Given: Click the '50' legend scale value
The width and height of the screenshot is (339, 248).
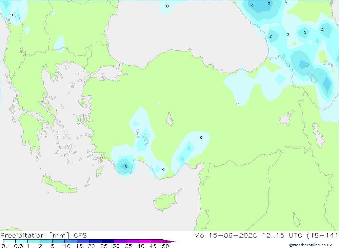Looking at the screenshot, I should pos(165,246).
